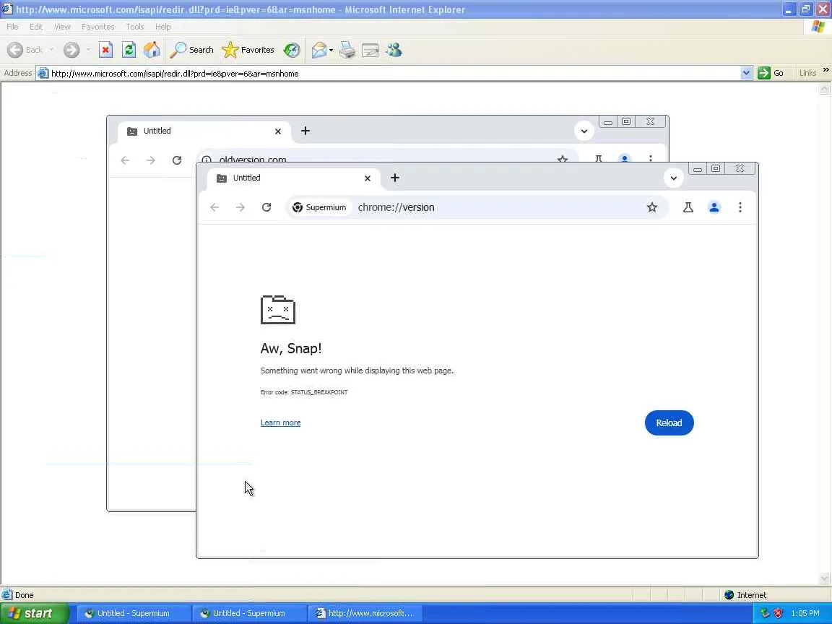This screenshot has height=624, width=832.
Task: Click the IE Stop button
Action: point(105,50)
